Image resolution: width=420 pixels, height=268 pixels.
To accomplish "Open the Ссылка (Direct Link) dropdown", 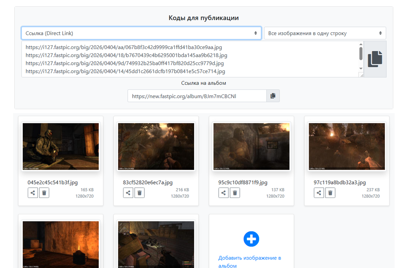I will click(x=141, y=33).
